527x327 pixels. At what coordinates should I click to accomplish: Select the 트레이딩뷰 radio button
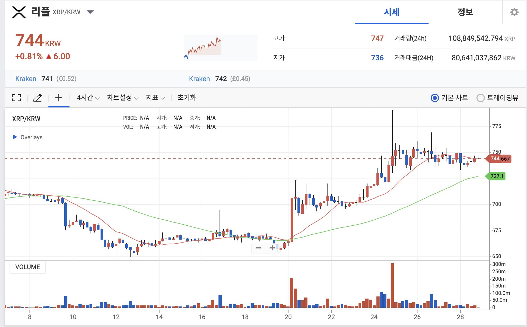coord(480,98)
